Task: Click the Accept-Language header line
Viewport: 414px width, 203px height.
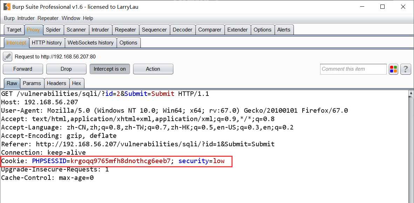Action: click(x=147, y=127)
